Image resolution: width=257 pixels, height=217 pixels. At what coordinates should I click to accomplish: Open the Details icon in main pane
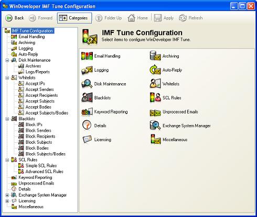click(87, 125)
